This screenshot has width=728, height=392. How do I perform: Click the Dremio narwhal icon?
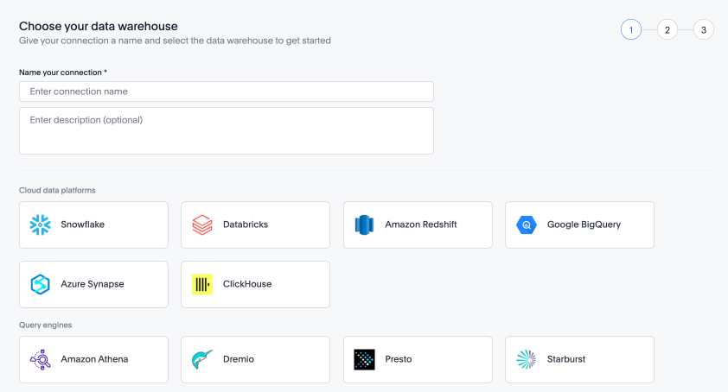(202, 359)
